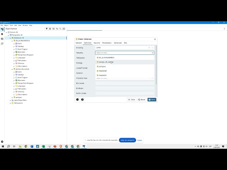Switch to the General tab
The image size is (227, 170).
click(x=79, y=43)
